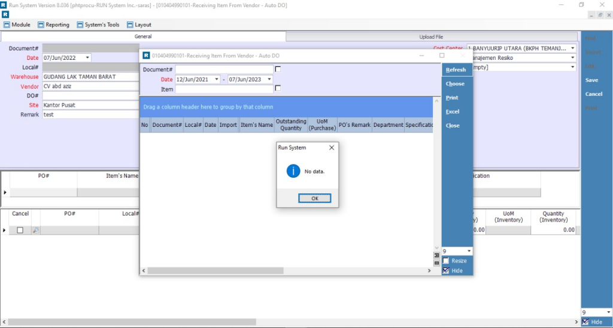This screenshot has height=328, width=613.
Task: Open the System's Tools menu
Action: (x=98, y=25)
